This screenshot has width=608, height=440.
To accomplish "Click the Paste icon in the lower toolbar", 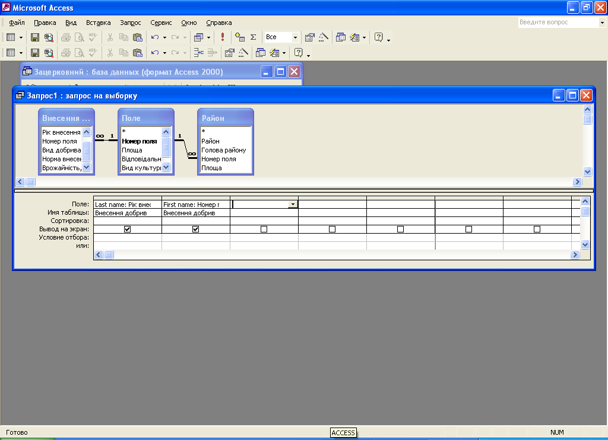I will tap(138, 53).
